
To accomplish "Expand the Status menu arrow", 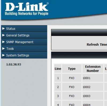I will 3,29.
